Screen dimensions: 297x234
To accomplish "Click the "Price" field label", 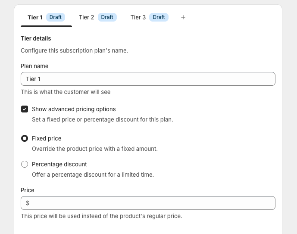I will click(x=28, y=190).
